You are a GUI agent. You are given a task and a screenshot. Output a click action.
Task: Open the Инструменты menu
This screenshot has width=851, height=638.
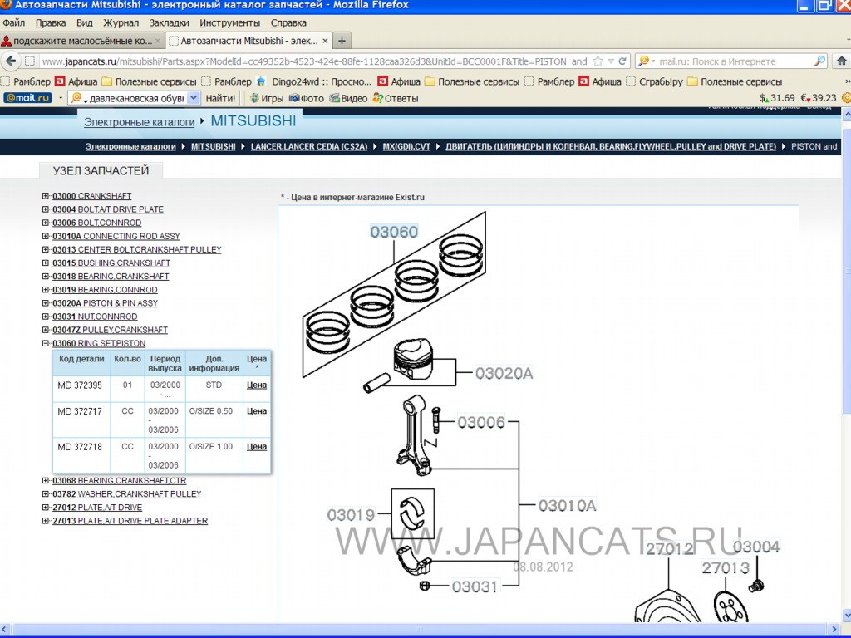tap(229, 22)
